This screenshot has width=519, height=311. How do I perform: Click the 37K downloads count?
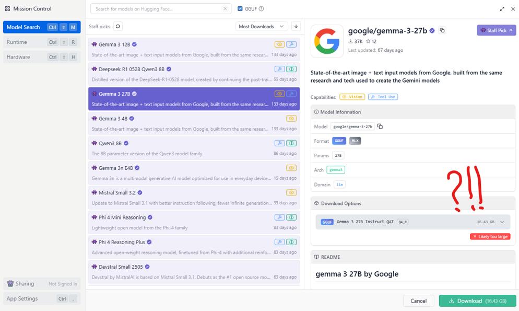click(359, 41)
